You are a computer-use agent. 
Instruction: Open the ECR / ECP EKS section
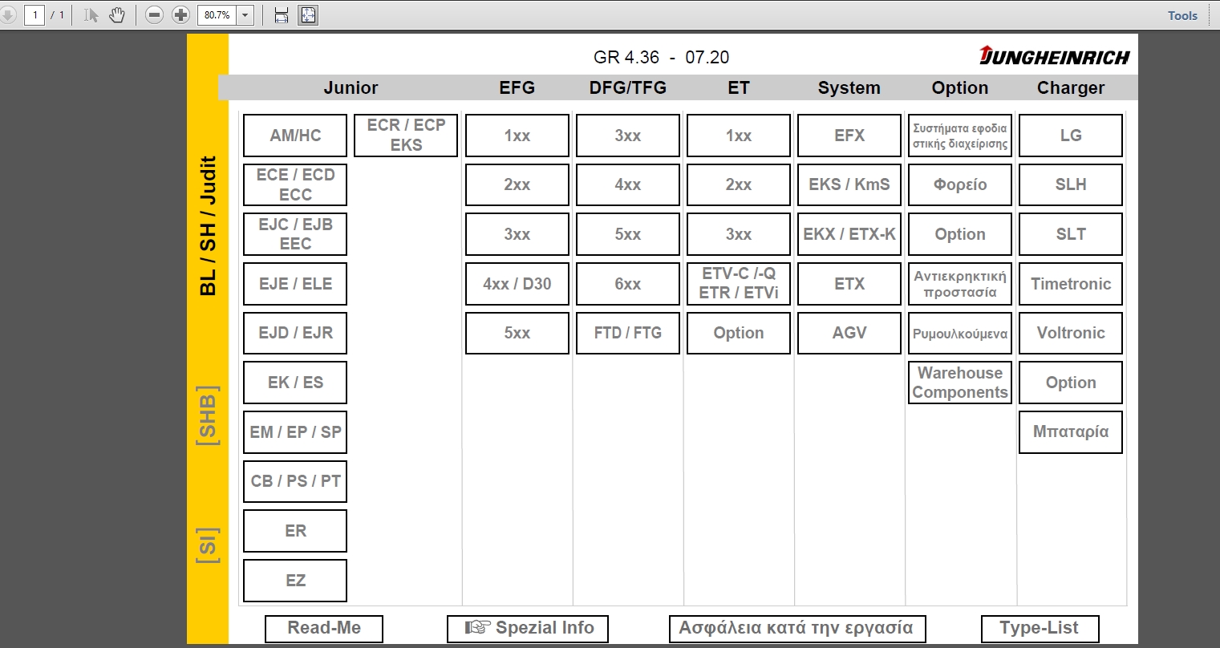(406, 136)
